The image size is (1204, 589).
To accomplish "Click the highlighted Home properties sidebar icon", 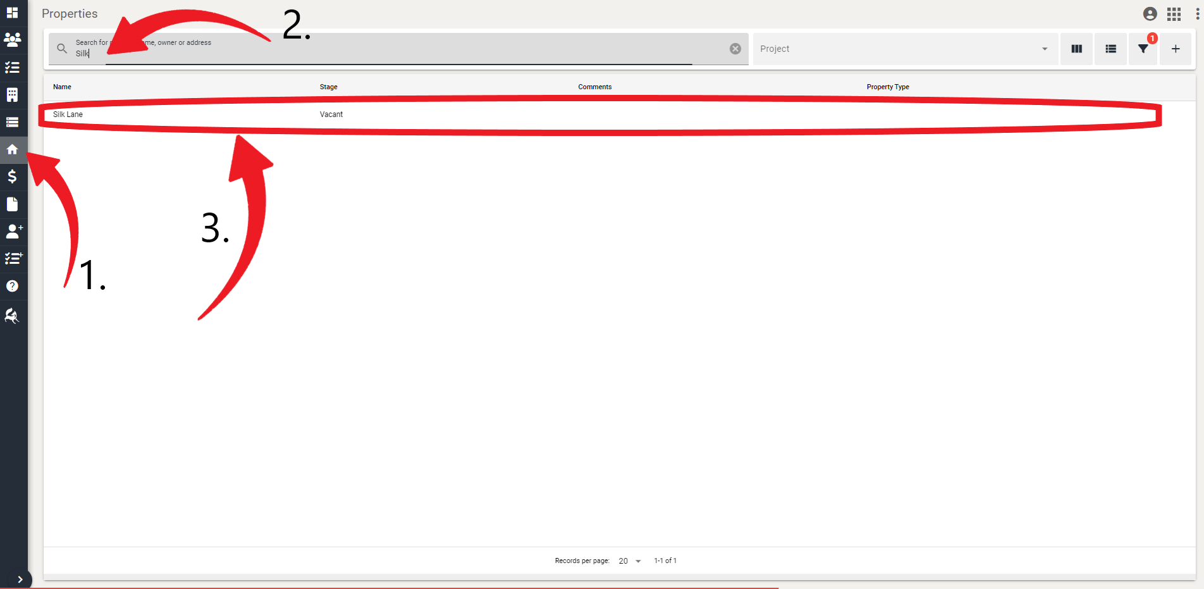I will coord(13,149).
